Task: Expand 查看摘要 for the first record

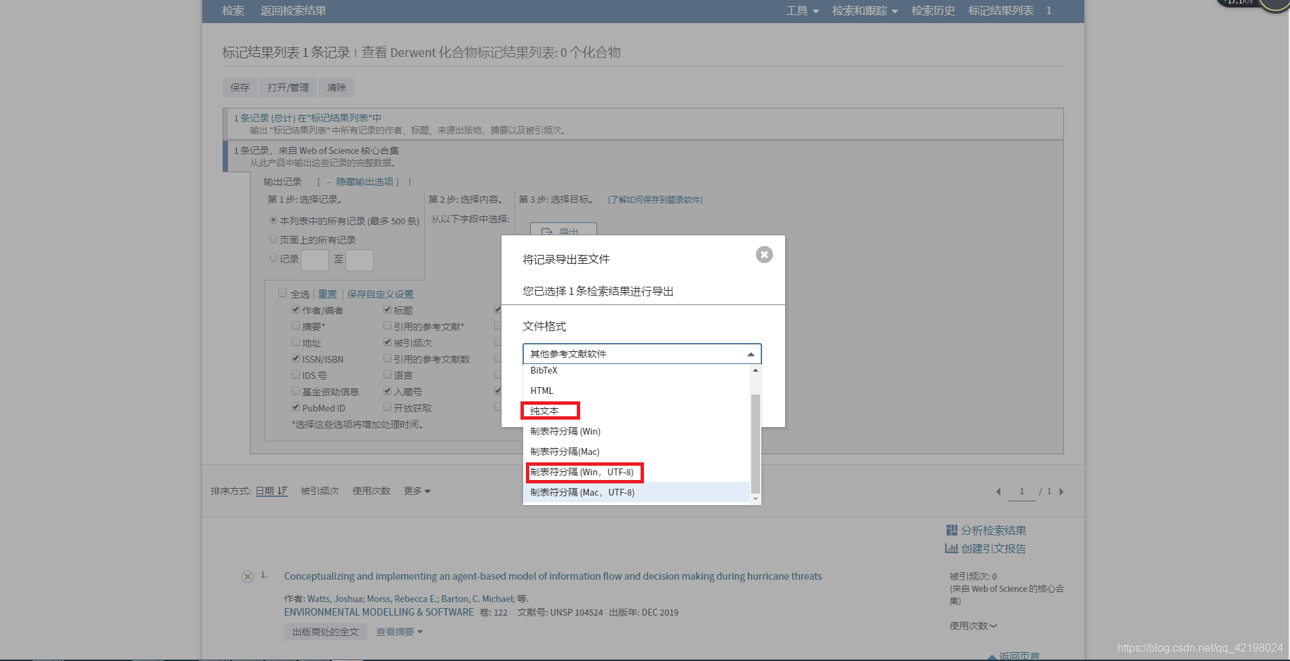Action: pyautogui.click(x=399, y=631)
